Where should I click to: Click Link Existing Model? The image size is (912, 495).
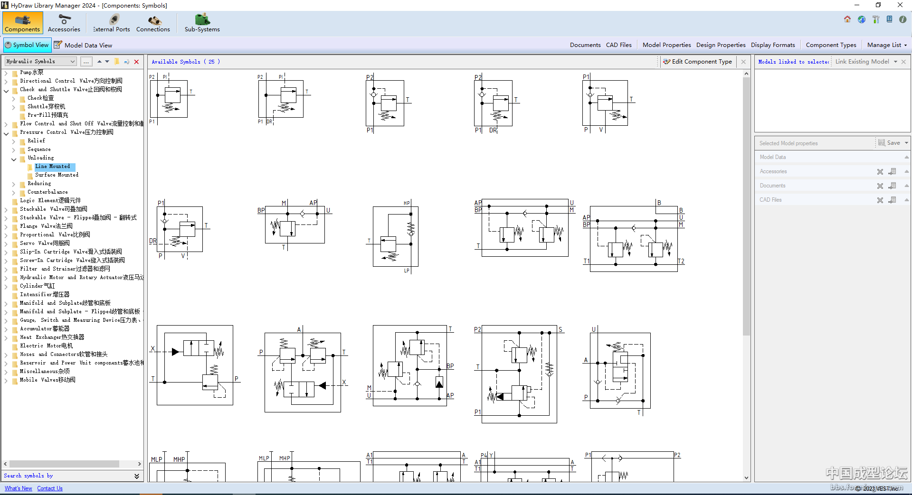pos(862,62)
